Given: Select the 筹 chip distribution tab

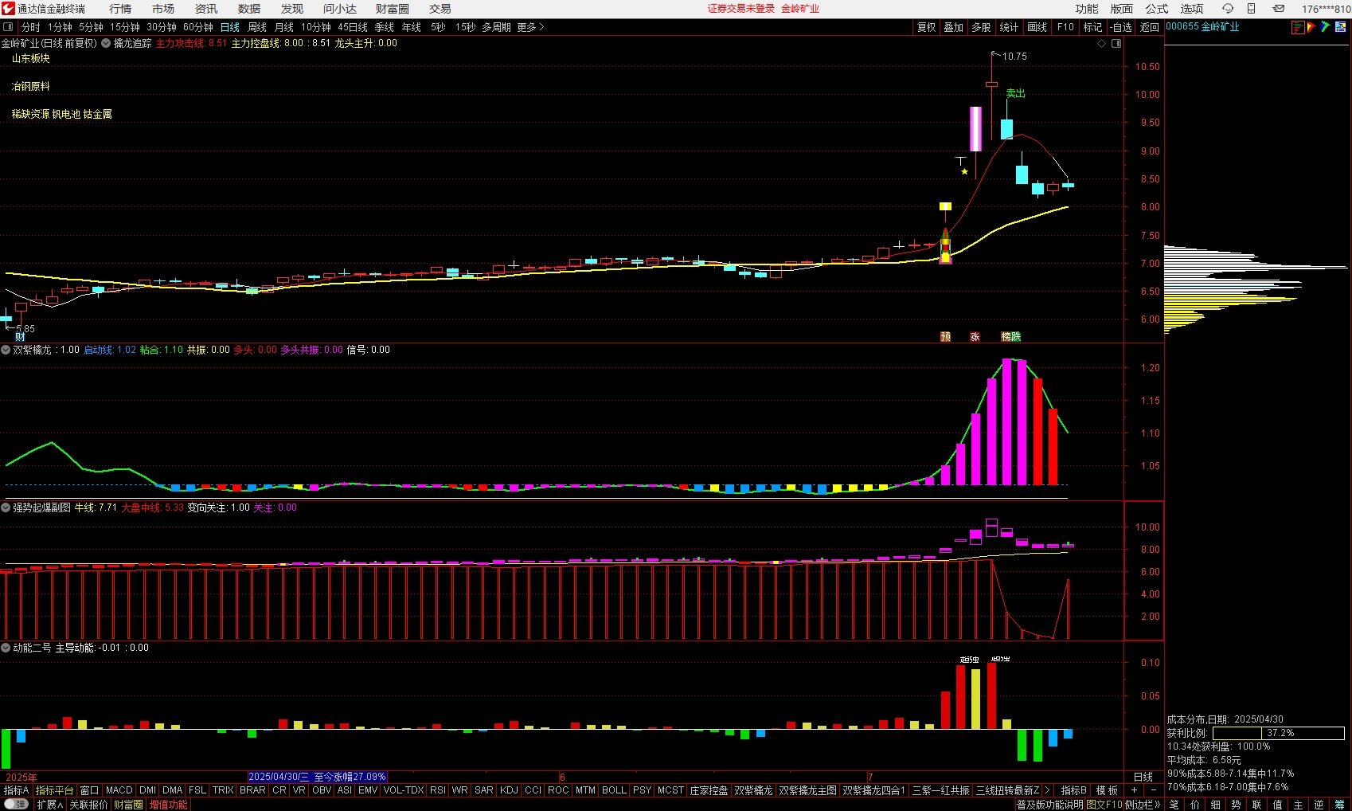Looking at the screenshot, I should point(1339,805).
